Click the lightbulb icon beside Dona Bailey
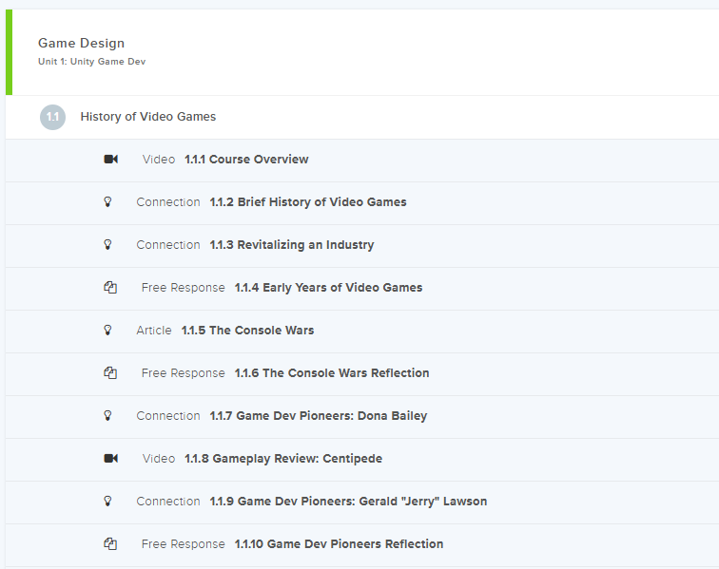 [107, 415]
